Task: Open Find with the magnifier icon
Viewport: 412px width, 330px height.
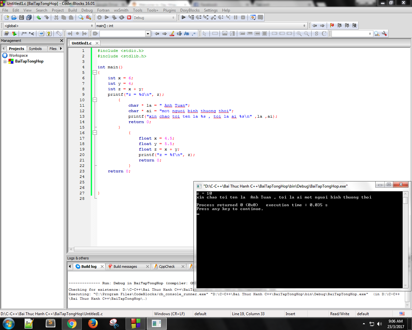Action: pyautogui.click(x=81, y=17)
